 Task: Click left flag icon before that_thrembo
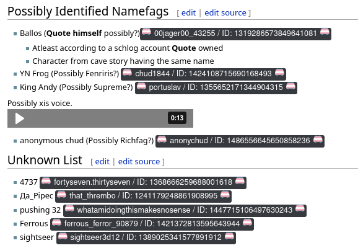[x=61, y=195]
